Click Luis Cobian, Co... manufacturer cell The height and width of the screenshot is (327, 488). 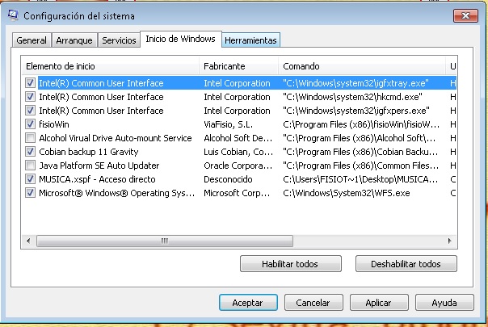coord(238,152)
